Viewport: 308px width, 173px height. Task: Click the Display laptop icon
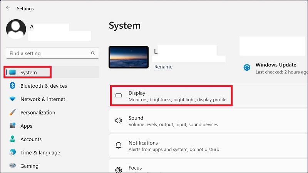[x=119, y=96]
